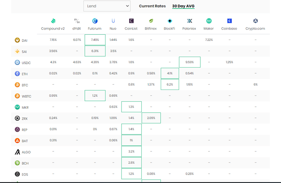Image resolution: width=281 pixels, height=183 pixels.
Task: Switch to the Current Rates tab
Action: (152, 6)
